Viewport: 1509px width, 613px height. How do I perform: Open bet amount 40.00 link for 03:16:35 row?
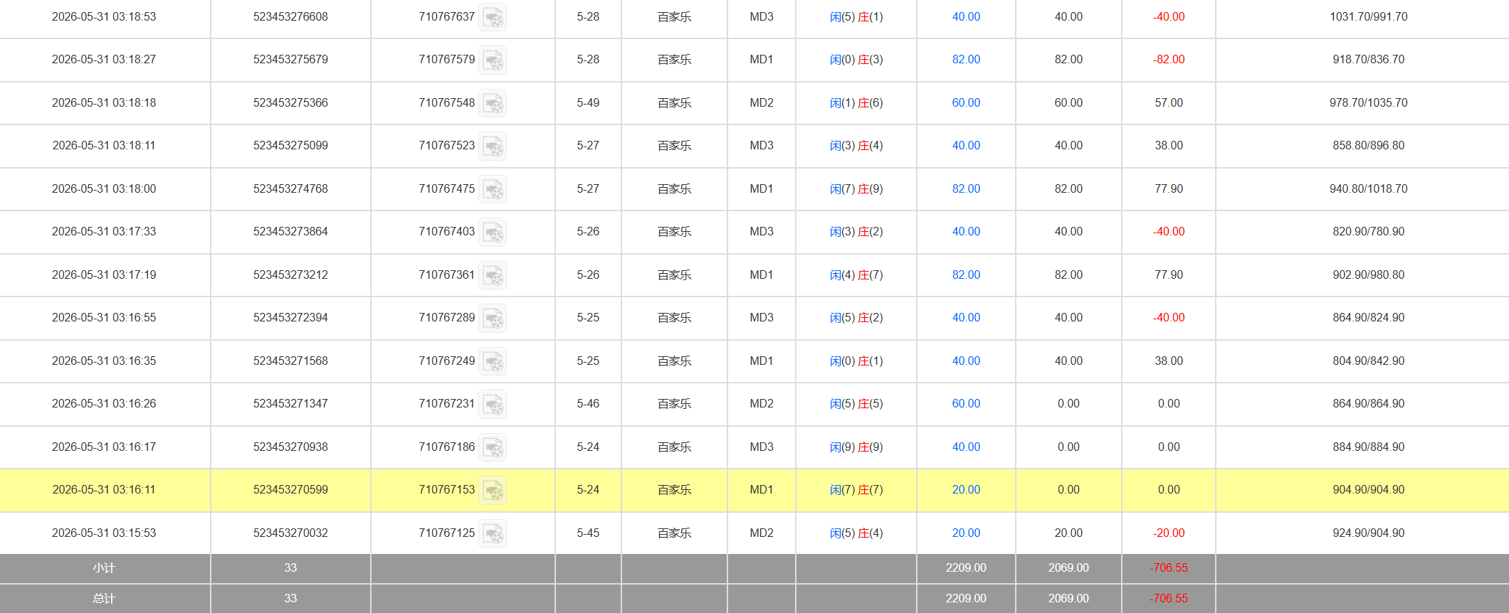pyautogui.click(x=966, y=361)
